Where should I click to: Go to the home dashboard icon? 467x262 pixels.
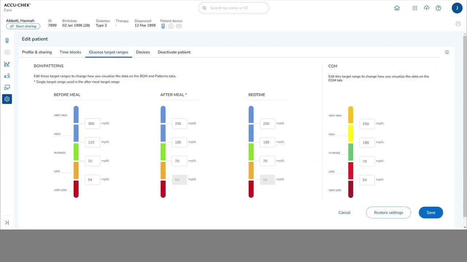click(397, 8)
